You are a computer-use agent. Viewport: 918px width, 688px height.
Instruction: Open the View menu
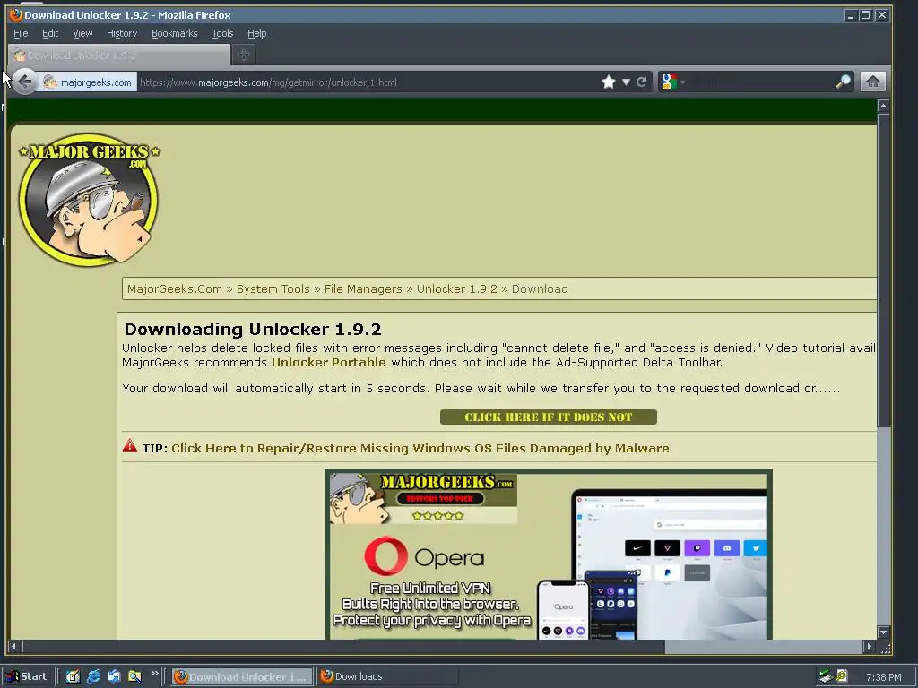point(82,33)
